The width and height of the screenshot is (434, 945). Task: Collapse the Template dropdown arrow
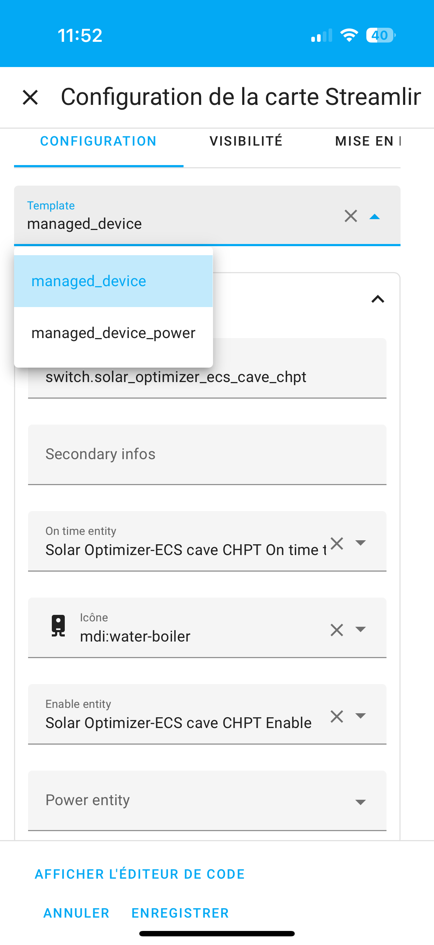[x=374, y=217]
